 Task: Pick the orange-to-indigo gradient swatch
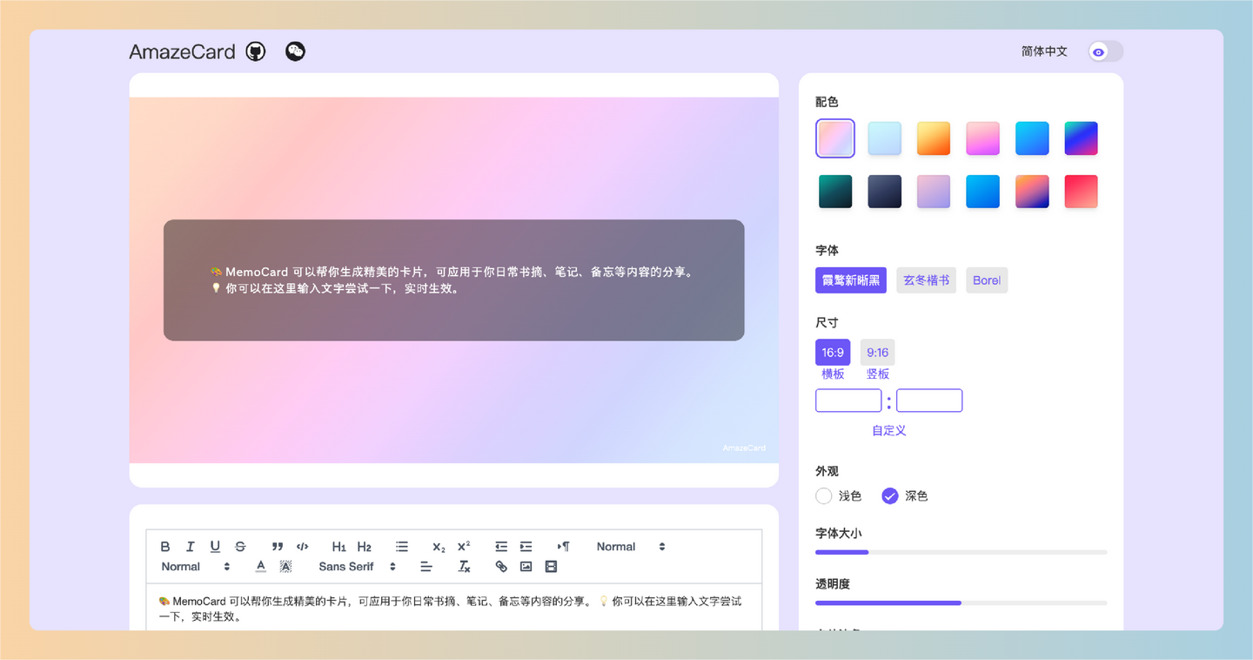[x=1032, y=192]
